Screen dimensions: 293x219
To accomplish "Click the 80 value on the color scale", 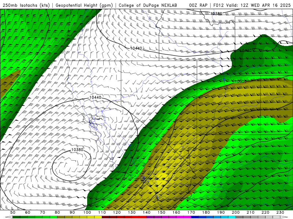I will tap(58, 212).
